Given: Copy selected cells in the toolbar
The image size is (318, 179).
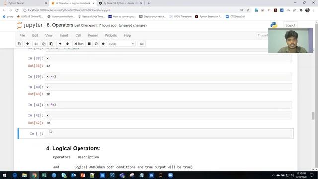Looking at the screenshot, I should 44,44.
